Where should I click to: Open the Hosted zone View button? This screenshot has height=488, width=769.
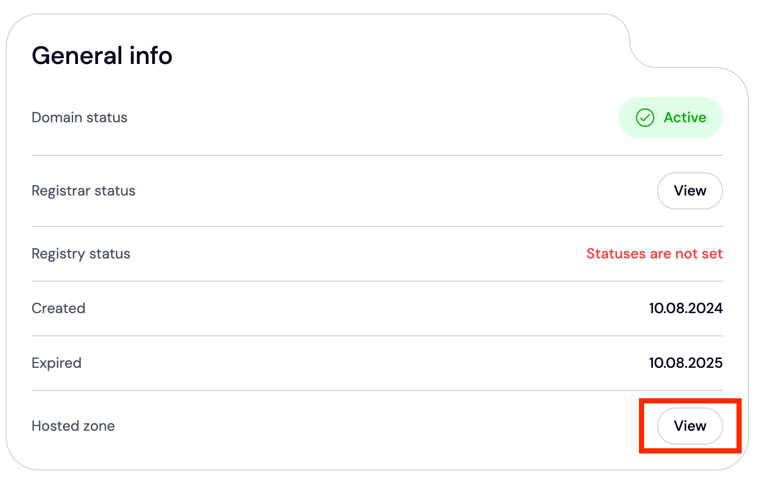coord(690,426)
